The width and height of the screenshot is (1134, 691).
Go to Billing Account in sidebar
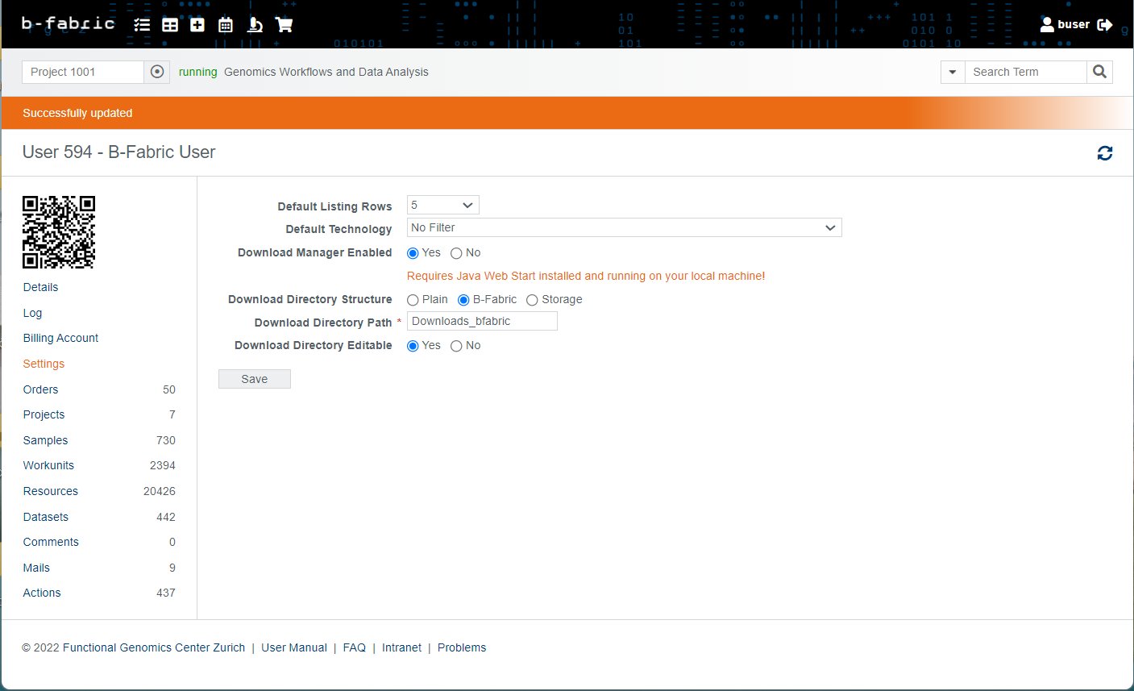pos(60,338)
